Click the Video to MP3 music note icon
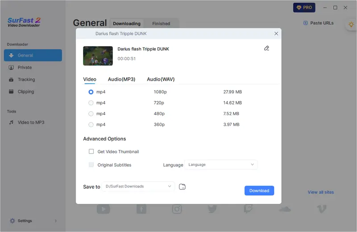 click(x=11, y=122)
